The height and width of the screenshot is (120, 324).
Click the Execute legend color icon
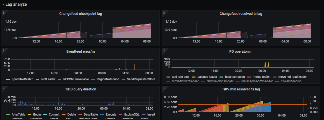(100, 115)
